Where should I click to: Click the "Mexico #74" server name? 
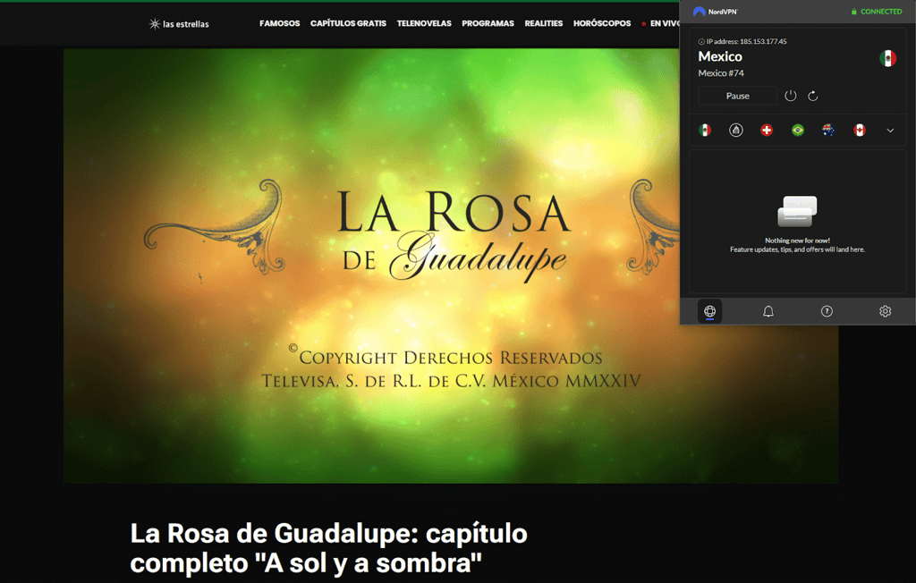(721, 73)
